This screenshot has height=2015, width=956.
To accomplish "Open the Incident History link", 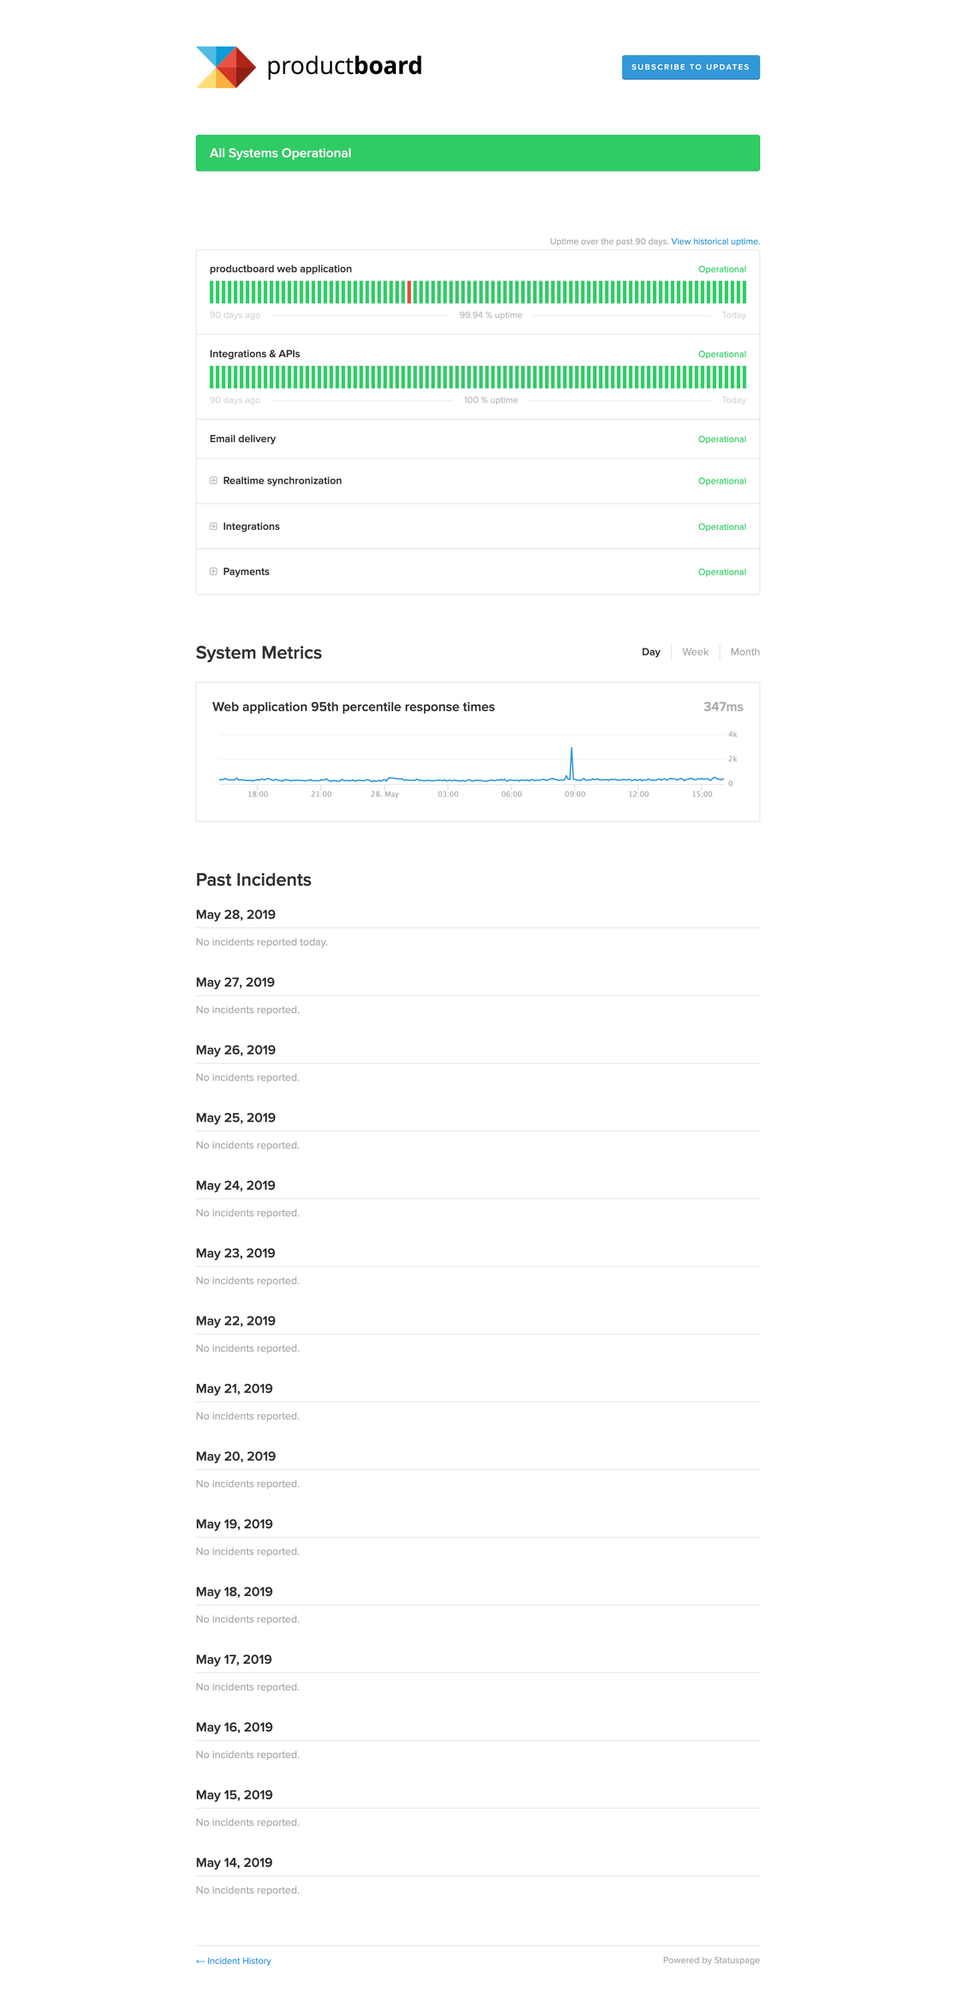I will [233, 1961].
